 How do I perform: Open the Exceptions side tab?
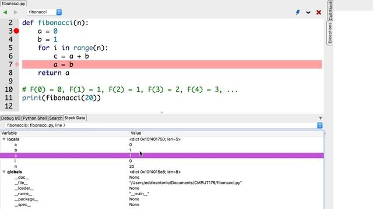coord(330,33)
